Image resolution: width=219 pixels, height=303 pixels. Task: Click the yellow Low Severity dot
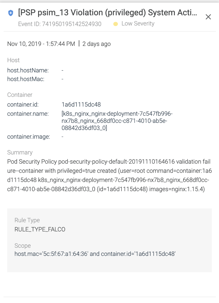116,24
